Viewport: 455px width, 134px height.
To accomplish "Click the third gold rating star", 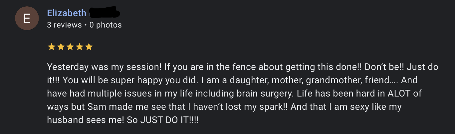I will tap(70, 47).
